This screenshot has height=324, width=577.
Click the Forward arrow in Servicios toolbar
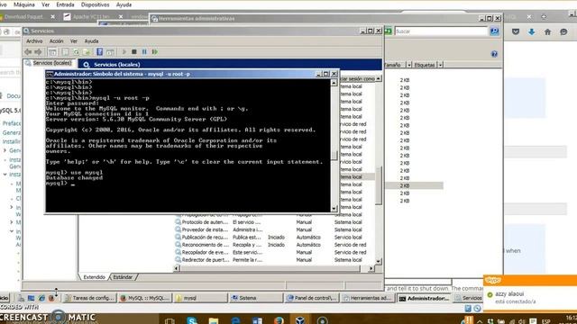[38, 52]
